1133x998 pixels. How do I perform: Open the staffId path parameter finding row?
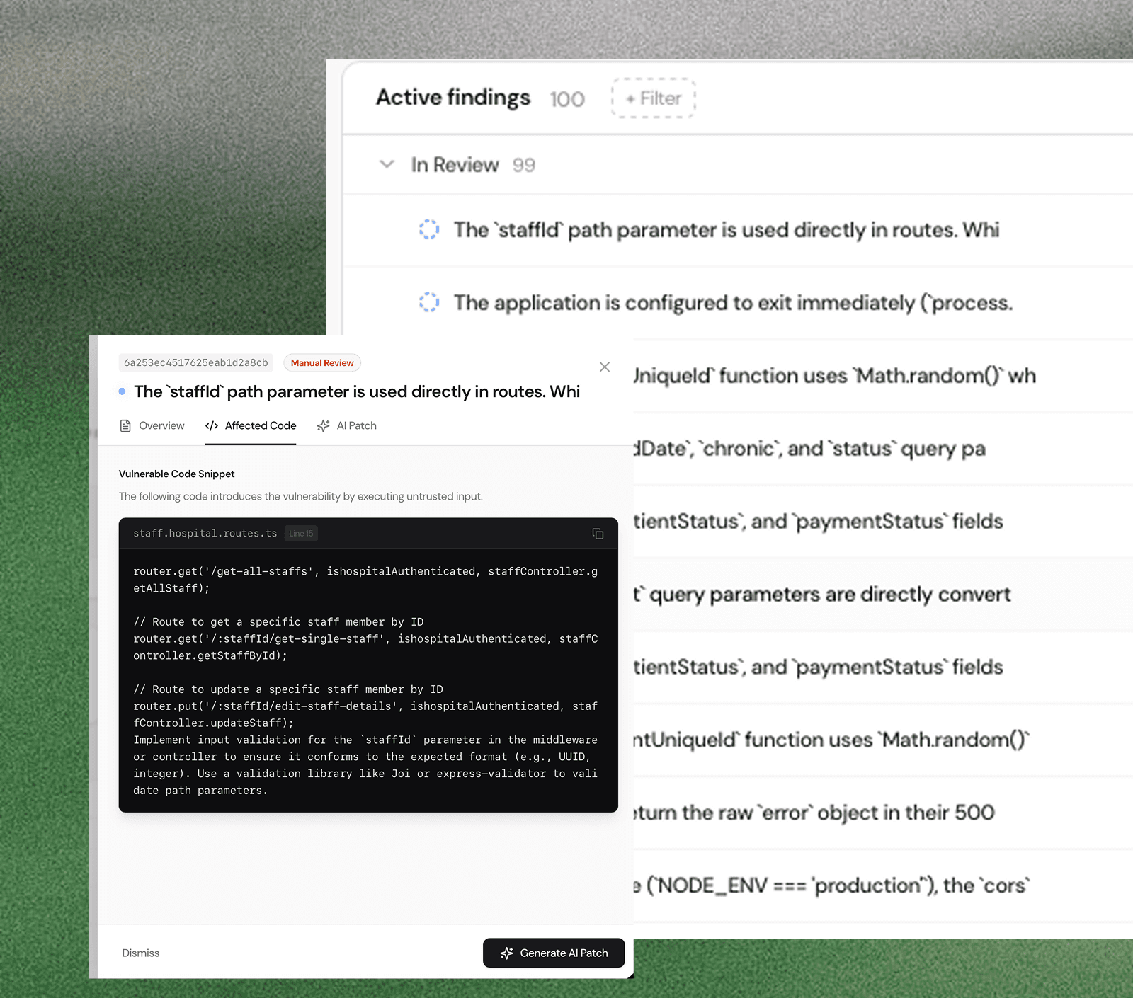[738, 230]
